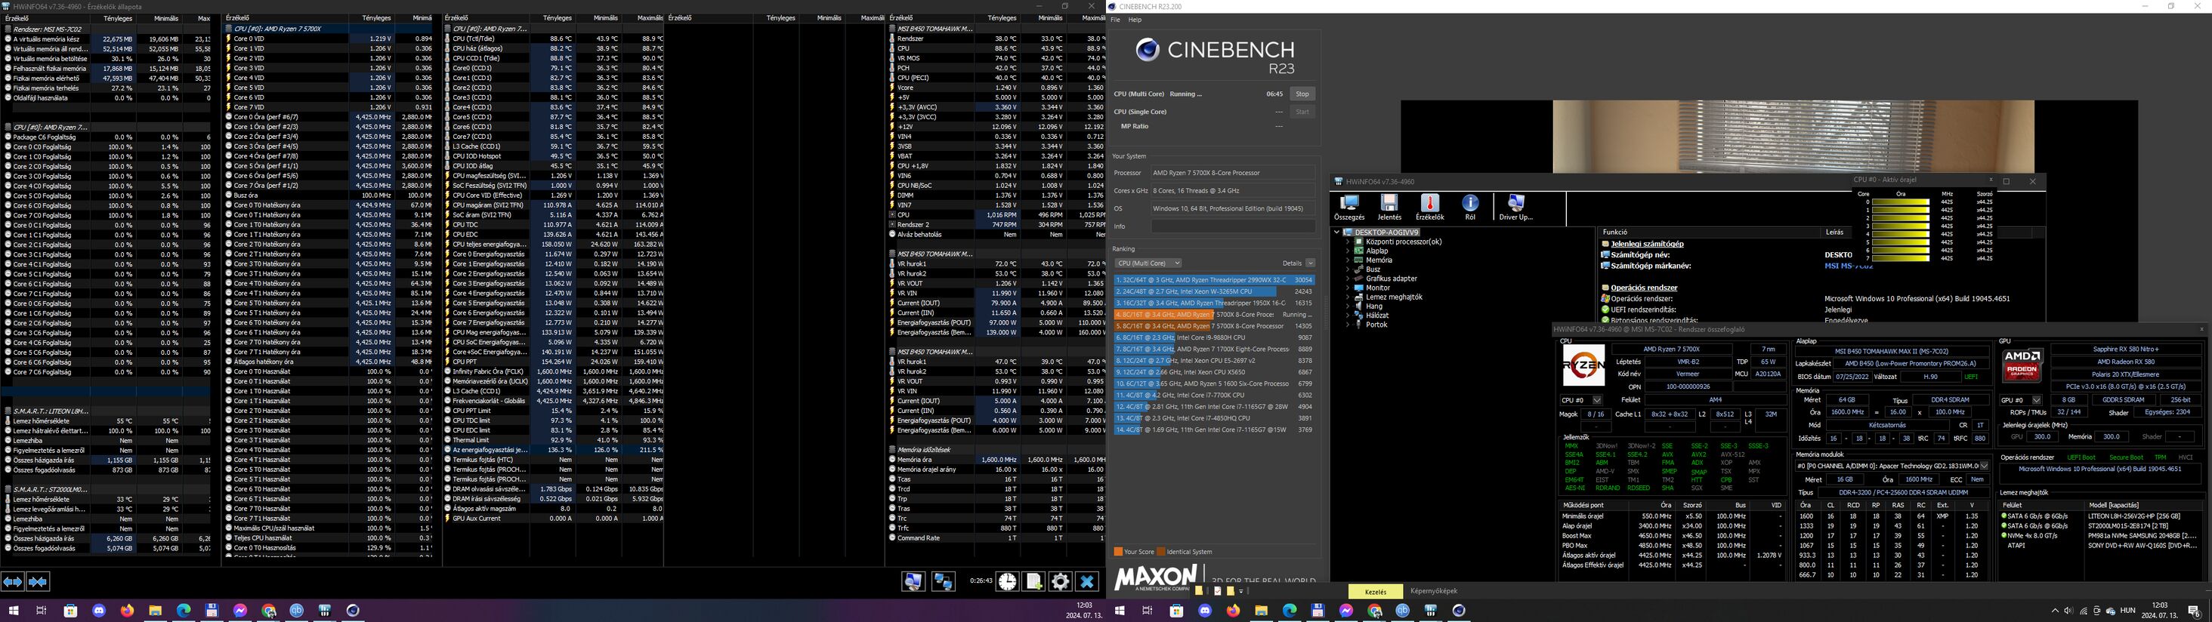The image size is (2212, 622).
Task: Collapse the DESKTOP-AOGIVV9 tree root
Action: coord(1337,232)
